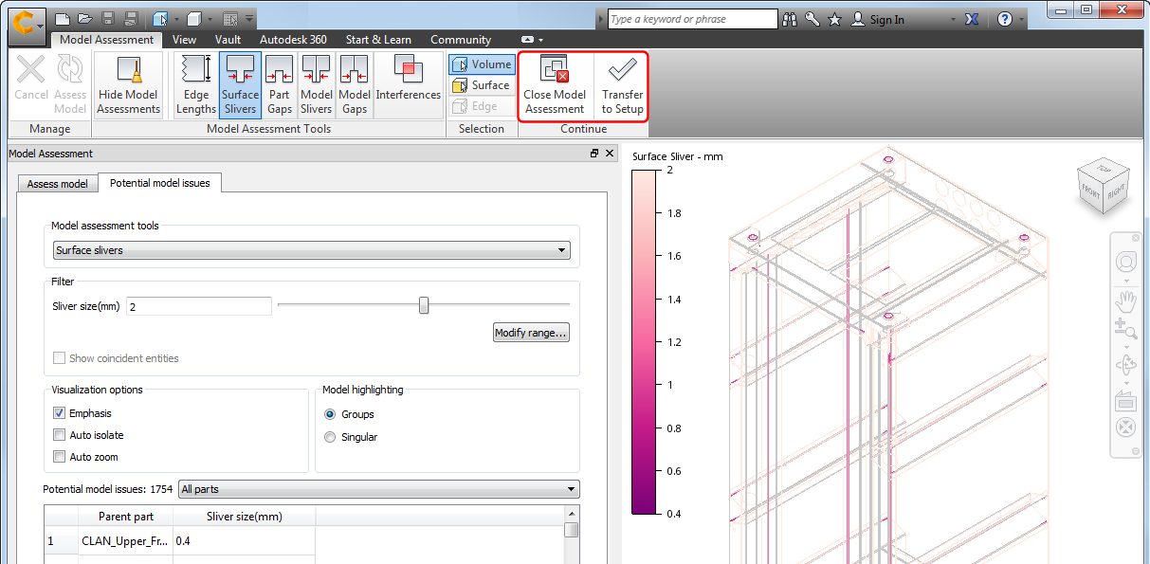Toggle Auto zoom checkbox
The width and height of the screenshot is (1150, 564).
click(60, 457)
